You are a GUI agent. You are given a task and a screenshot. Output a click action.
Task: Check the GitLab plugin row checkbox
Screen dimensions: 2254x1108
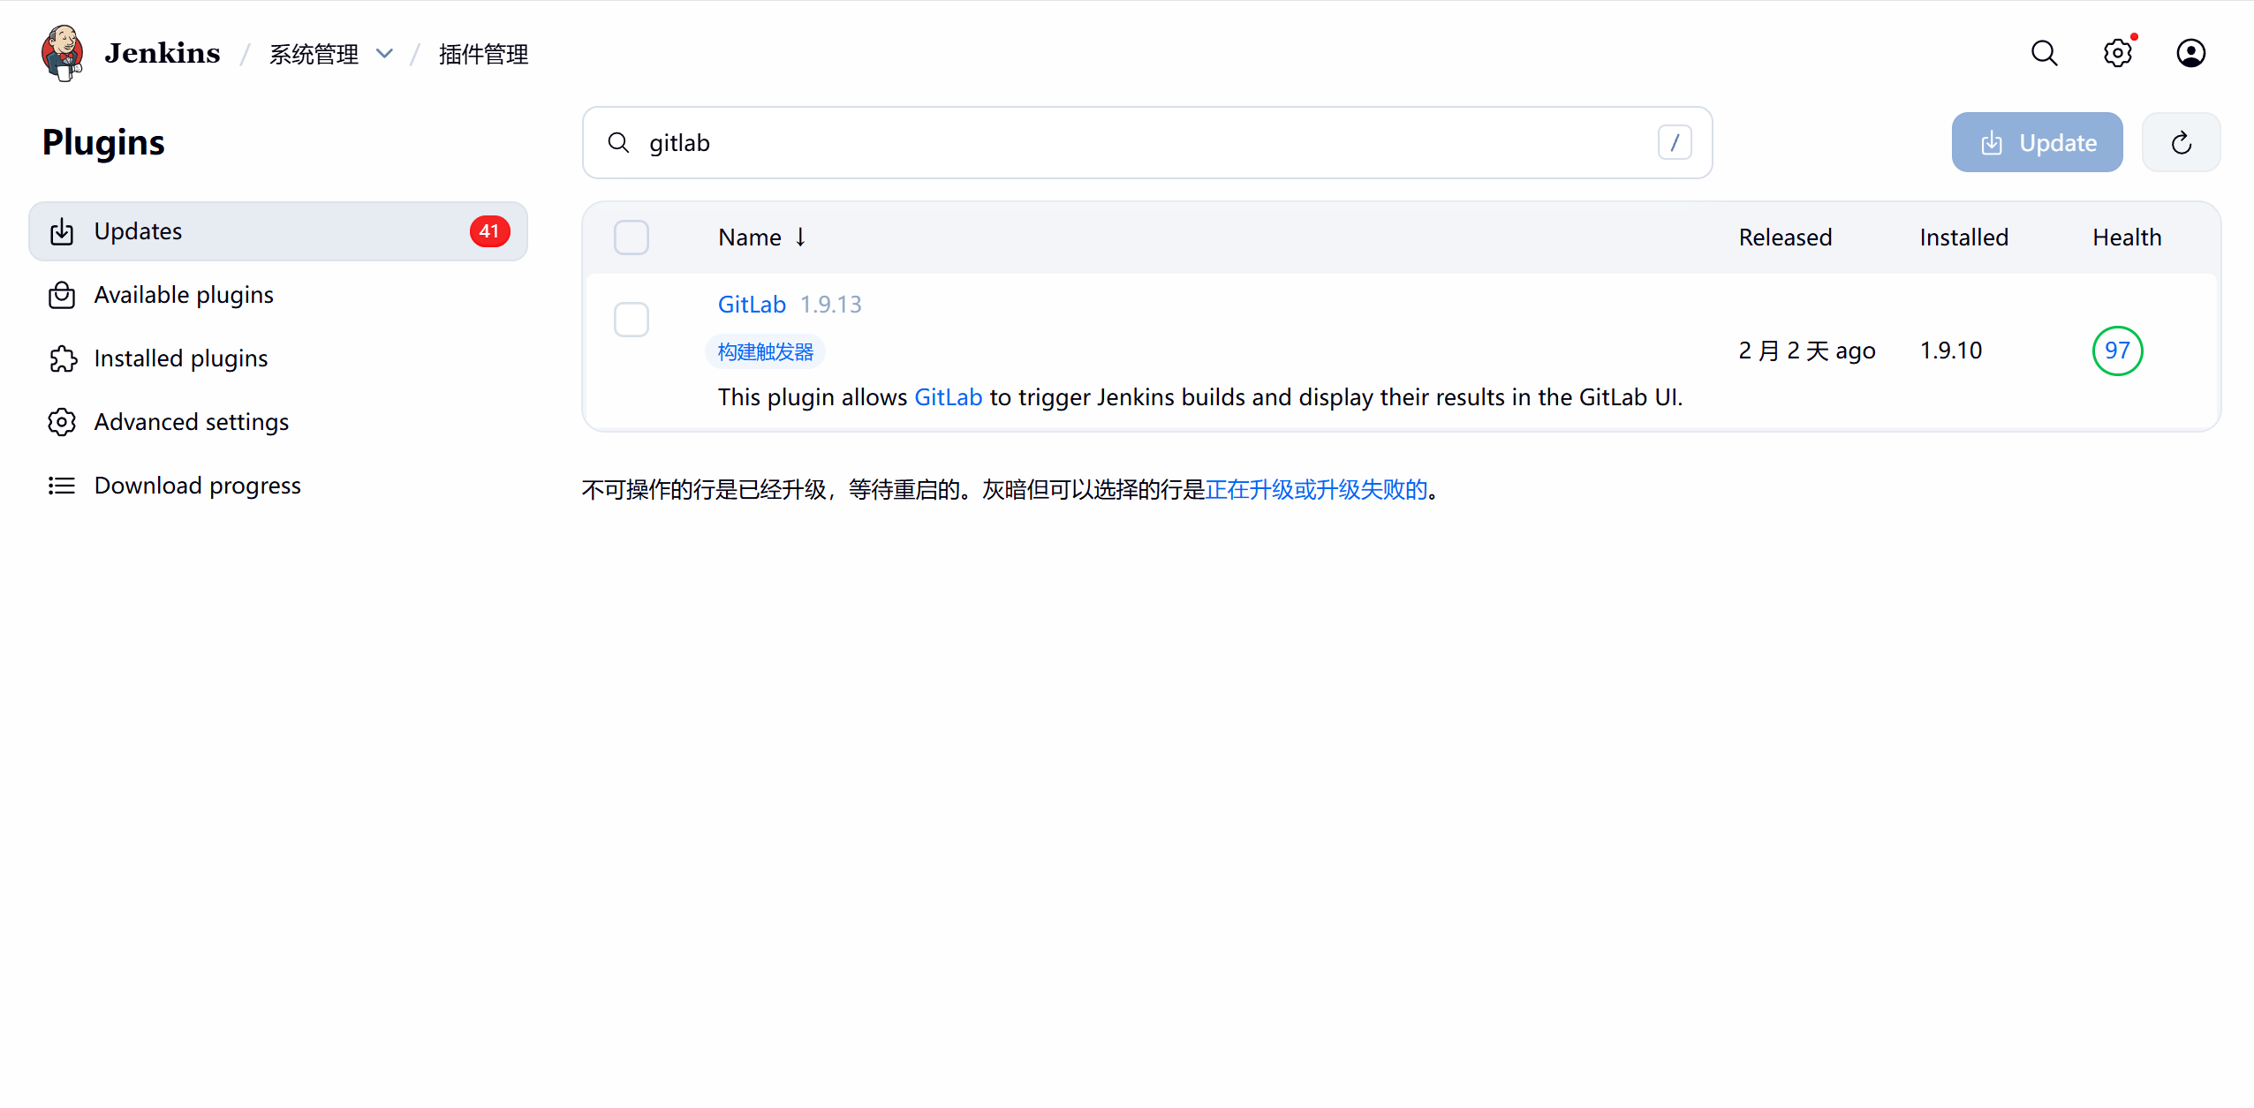pyautogui.click(x=632, y=320)
